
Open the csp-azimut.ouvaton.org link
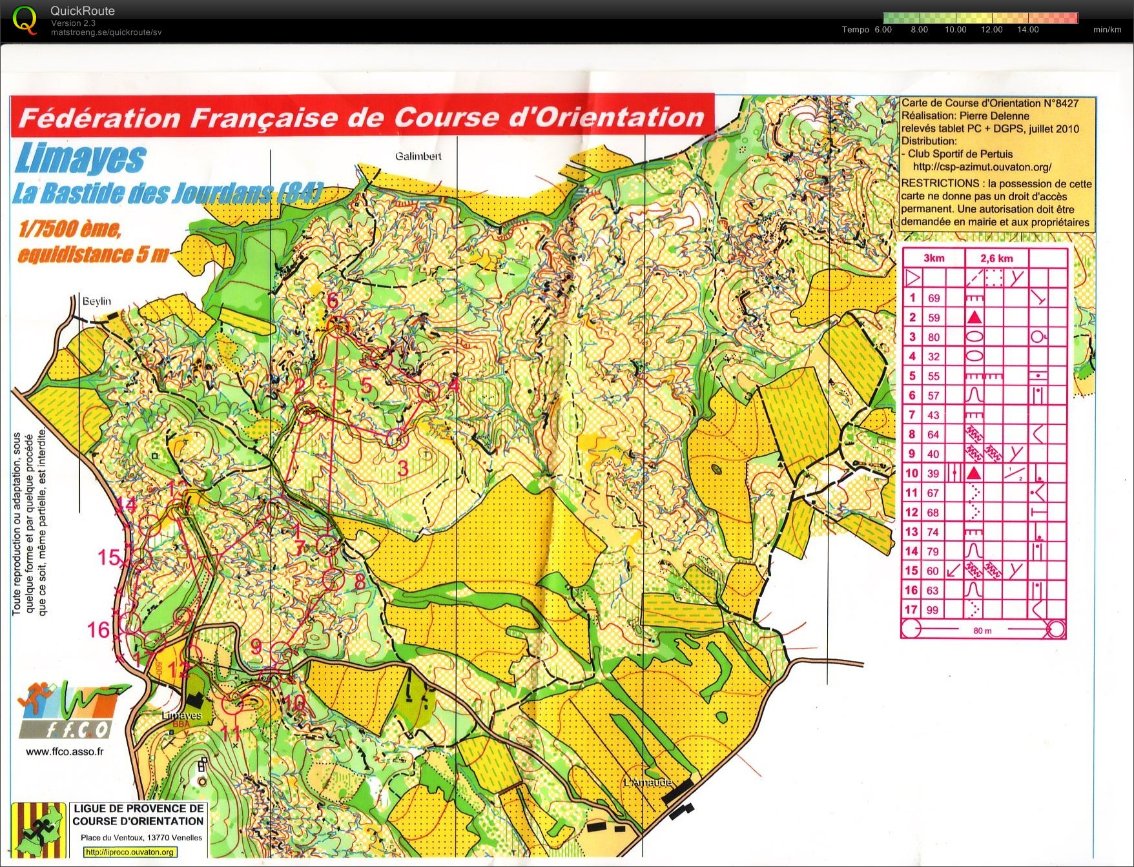(x=982, y=167)
